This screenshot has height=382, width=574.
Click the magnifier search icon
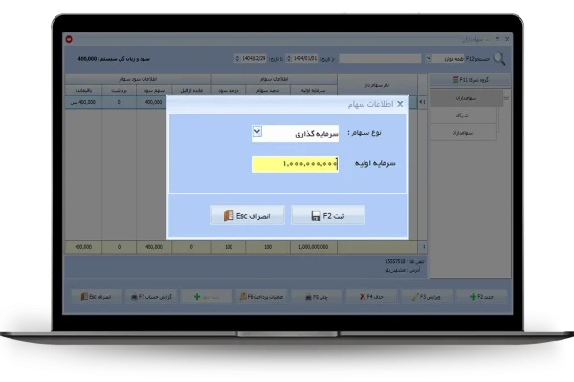(x=498, y=59)
